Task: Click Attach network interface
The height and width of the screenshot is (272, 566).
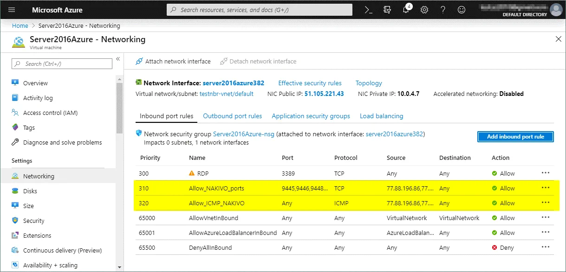Action: point(173,62)
